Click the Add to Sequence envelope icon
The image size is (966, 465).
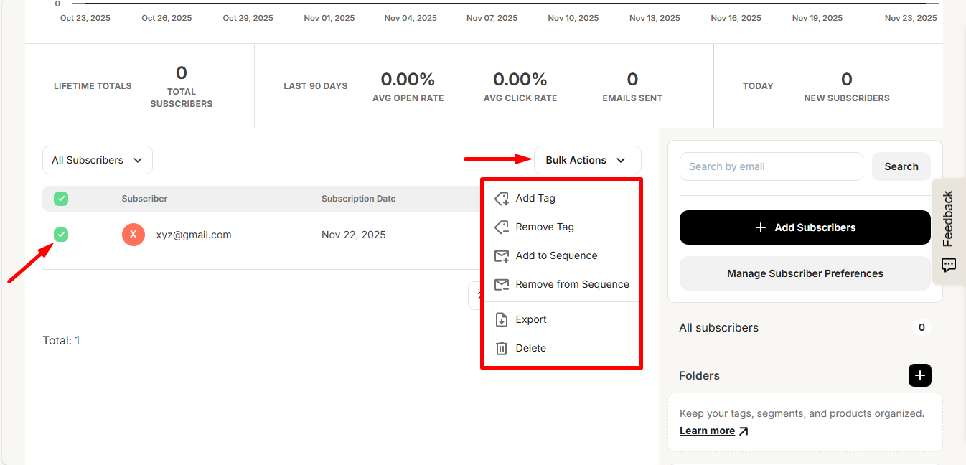(502, 256)
